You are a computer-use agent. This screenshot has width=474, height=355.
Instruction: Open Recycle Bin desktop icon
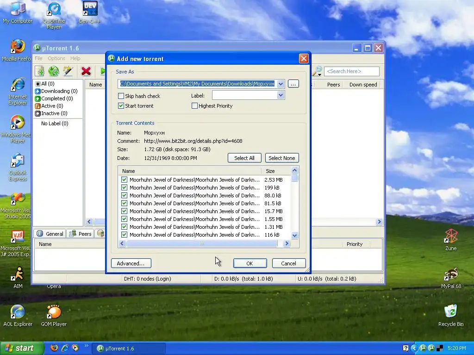point(451,315)
